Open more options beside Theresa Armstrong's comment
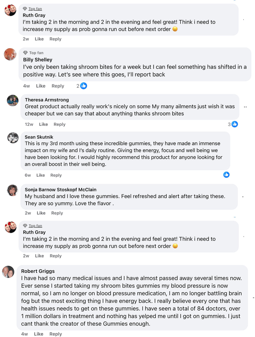This screenshot has width=255, height=337. point(245,107)
